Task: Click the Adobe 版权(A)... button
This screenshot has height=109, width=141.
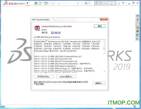Action: coord(66,77)
